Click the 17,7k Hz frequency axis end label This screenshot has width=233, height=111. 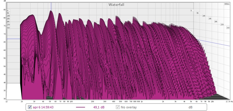(x=230, y=101)
